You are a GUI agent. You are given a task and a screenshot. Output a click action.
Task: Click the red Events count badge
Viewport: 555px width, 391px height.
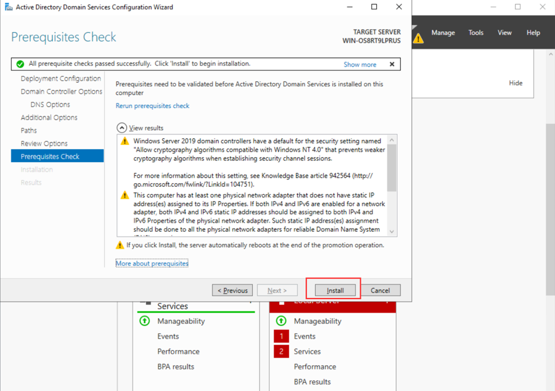[281, 337]
